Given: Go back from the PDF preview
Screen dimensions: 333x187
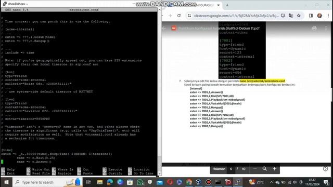Looking at the screenshot, I should [164, 28].
